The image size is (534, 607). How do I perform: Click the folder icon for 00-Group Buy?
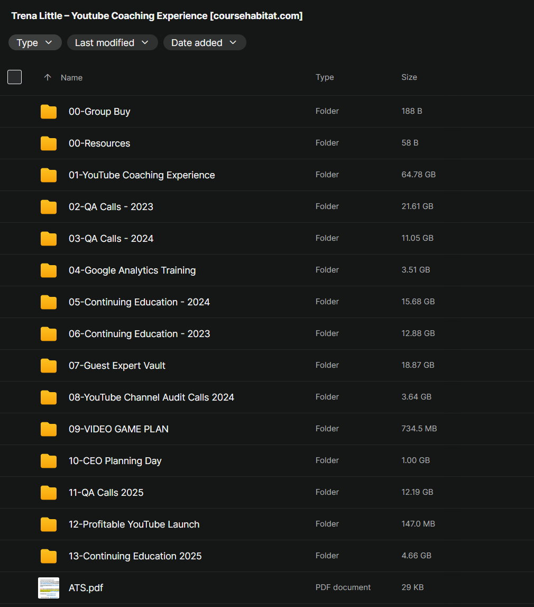[x=49, y=112]
